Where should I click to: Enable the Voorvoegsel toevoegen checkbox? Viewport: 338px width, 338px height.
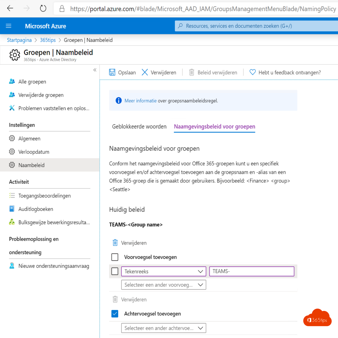[x=115, y=257]
